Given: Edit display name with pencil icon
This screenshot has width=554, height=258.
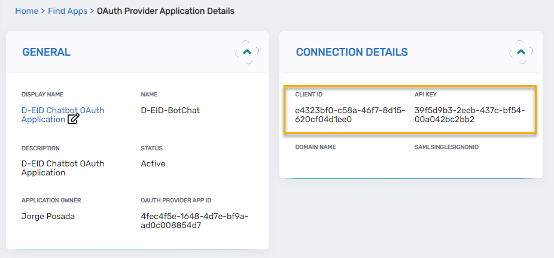Looking at the screenshot, I should click(73, 119).
